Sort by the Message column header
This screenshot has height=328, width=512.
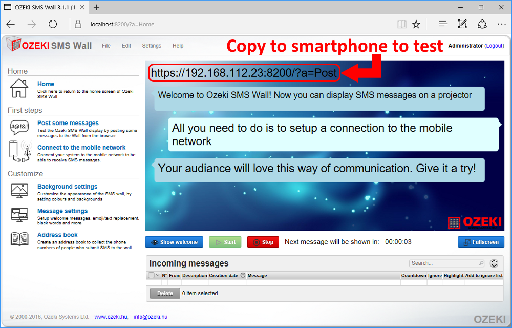323,275
